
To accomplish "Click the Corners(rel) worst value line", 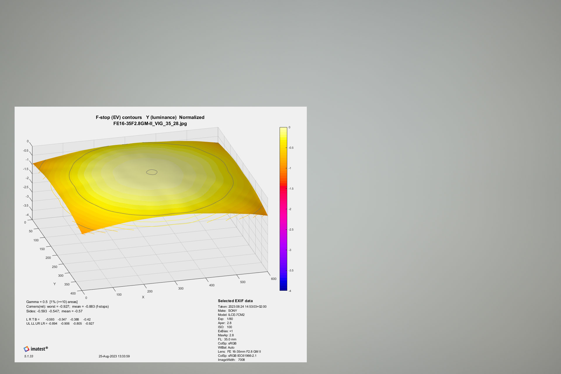I will (67, 307).
